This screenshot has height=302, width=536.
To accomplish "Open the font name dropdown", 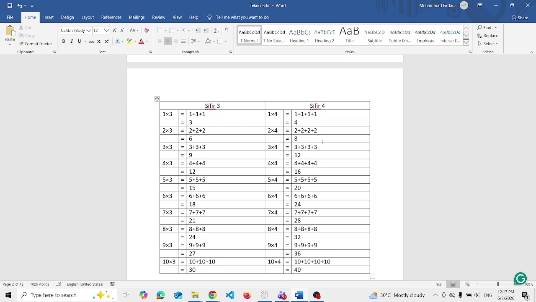I will (x=89, y=30).
